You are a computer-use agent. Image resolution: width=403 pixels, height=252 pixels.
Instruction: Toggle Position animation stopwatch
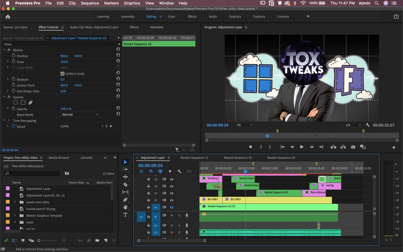[14, 56]
